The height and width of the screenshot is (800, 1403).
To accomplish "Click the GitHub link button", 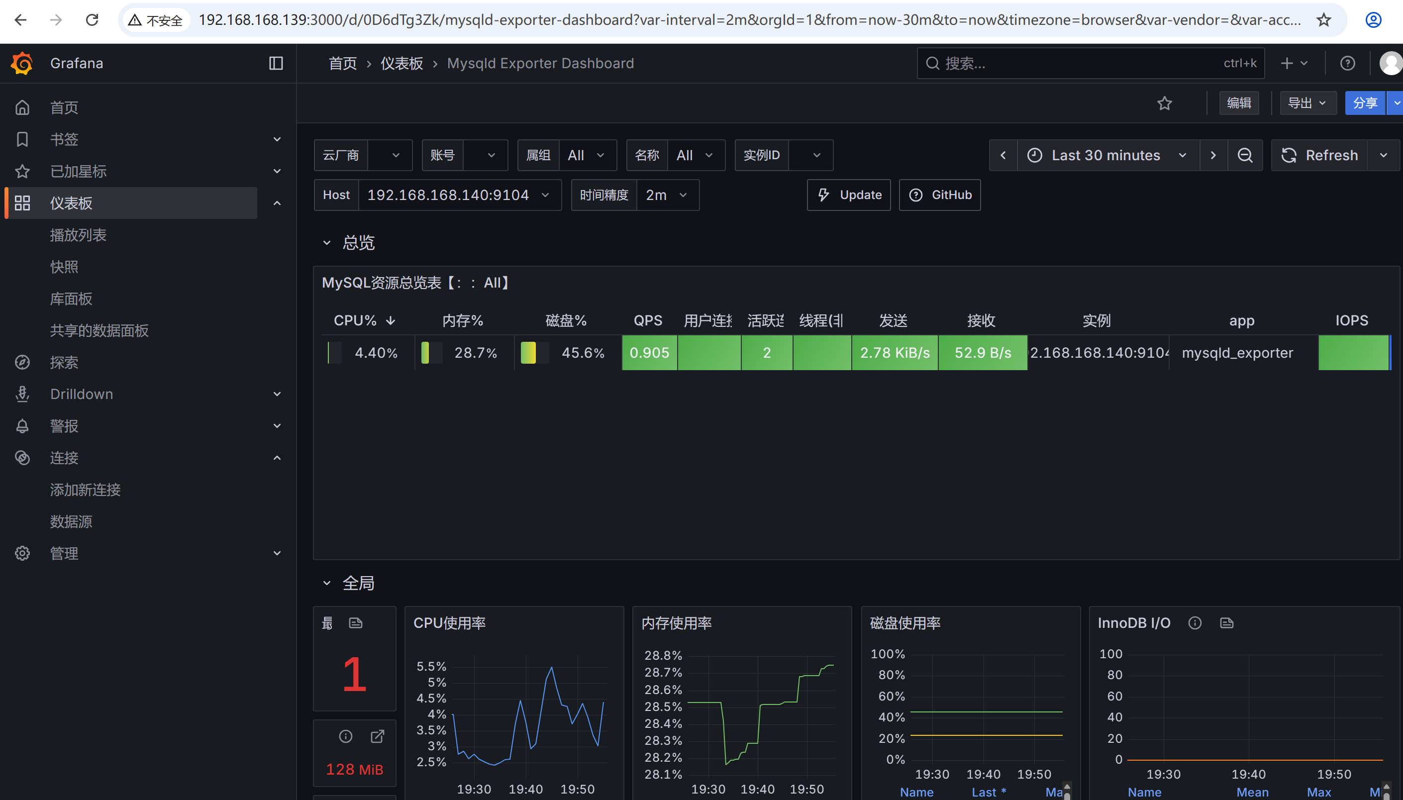I will pos(939,195).
